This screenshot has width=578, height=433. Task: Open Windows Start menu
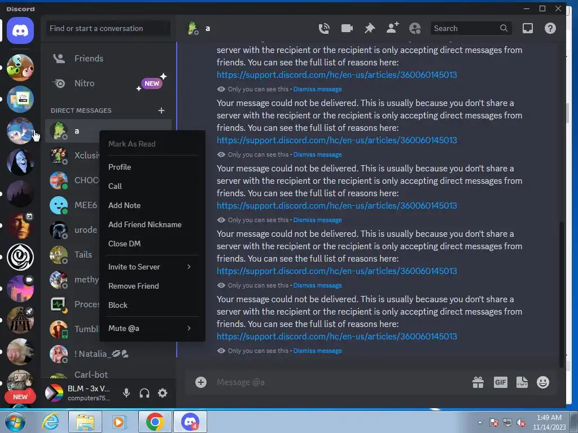coord(15,422)
